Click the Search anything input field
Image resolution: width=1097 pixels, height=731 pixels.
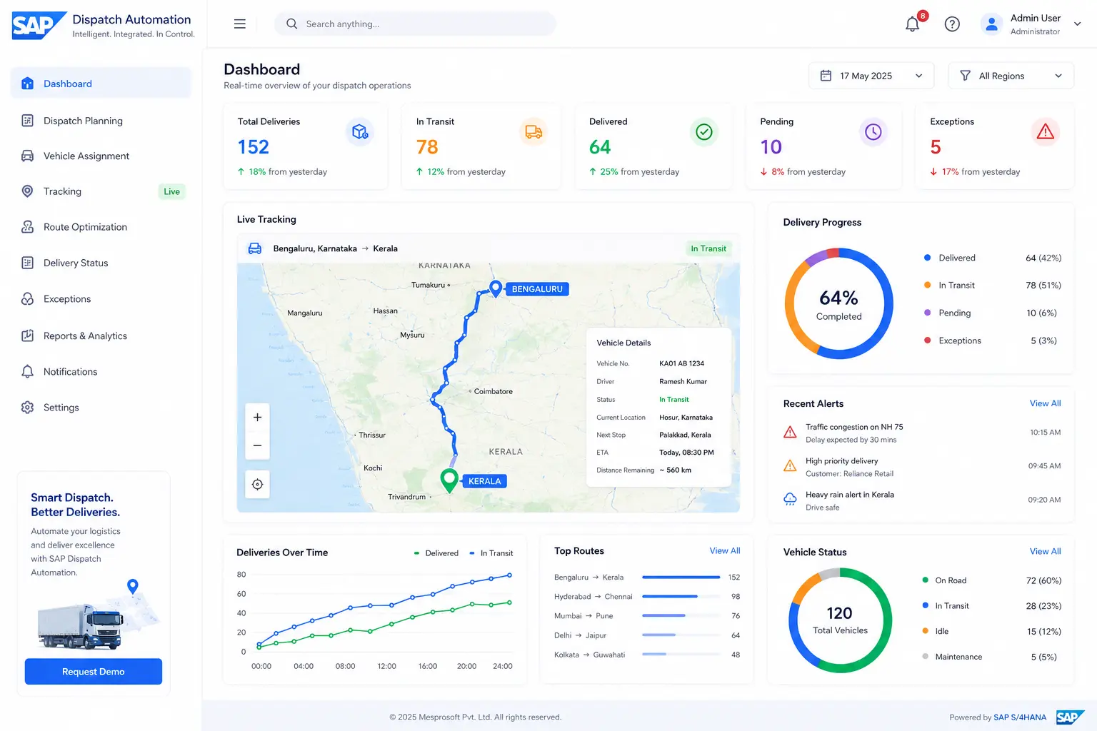coord(415,24)
